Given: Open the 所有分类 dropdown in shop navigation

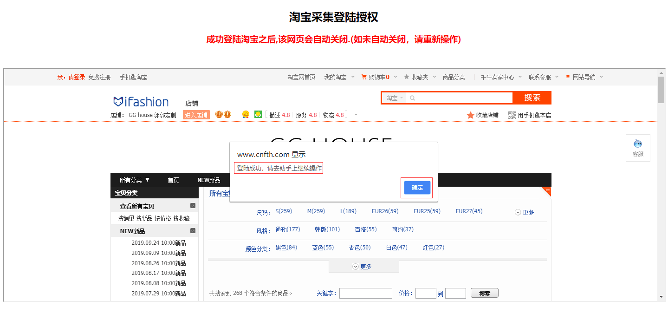Looking at the screenshot, I should click(x=135, y=180).
